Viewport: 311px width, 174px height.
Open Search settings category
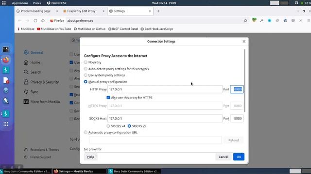coord(33,72)
